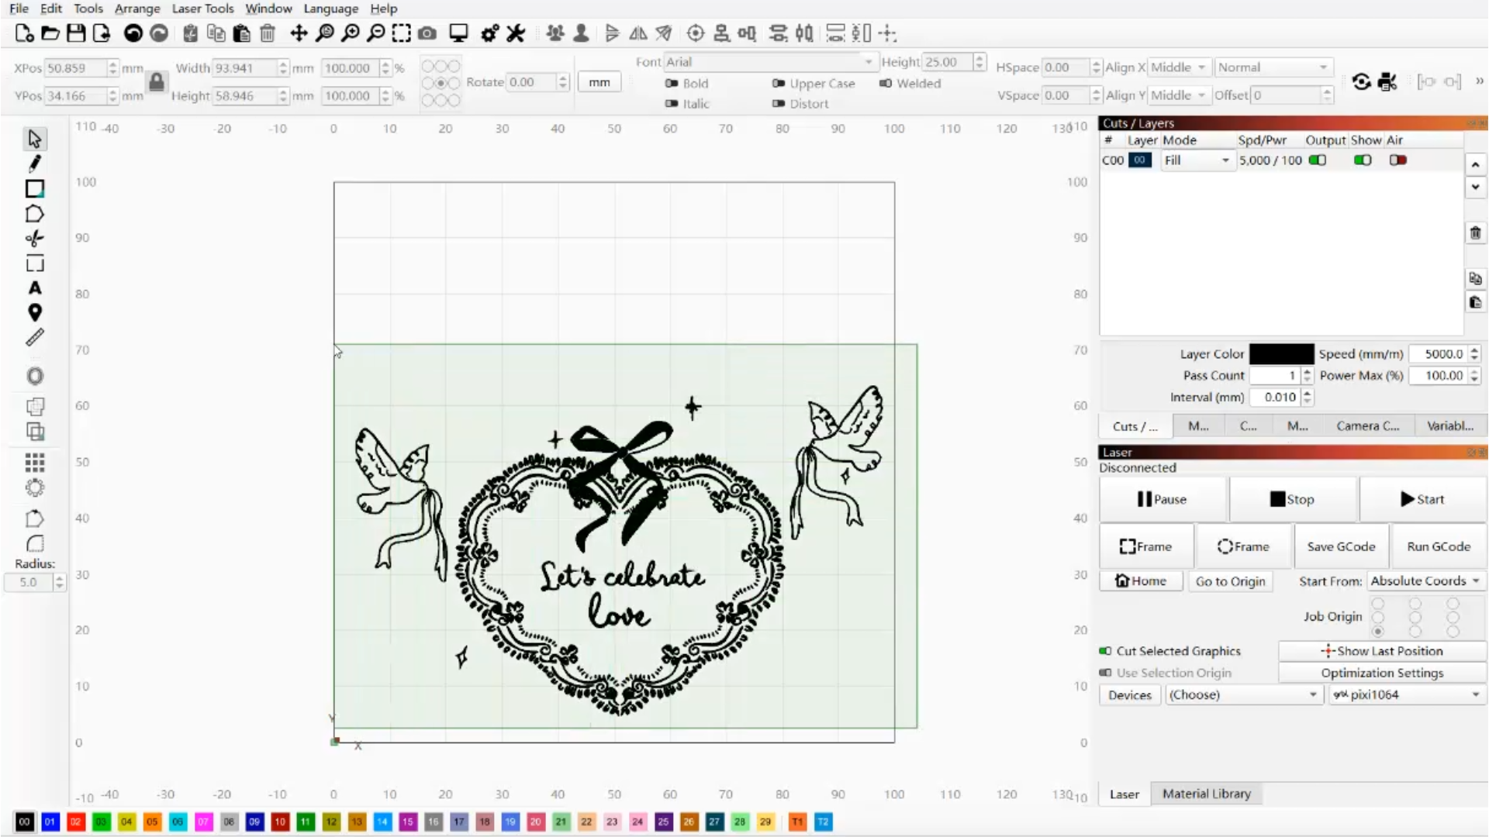This screenshot has width=1489, height=837.
Task: Flip the selection horizontally
Action: tap(638, 33)
